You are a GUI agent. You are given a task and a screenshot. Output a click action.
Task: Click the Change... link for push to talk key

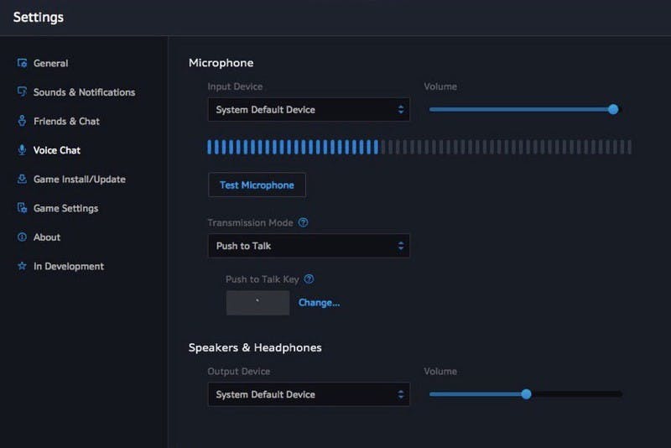[319, 303]
